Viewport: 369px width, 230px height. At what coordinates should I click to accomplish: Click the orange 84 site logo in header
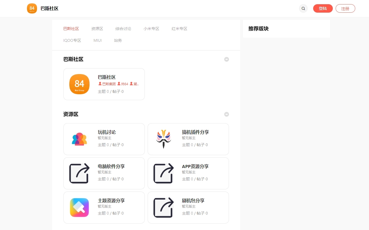[32, 8]
